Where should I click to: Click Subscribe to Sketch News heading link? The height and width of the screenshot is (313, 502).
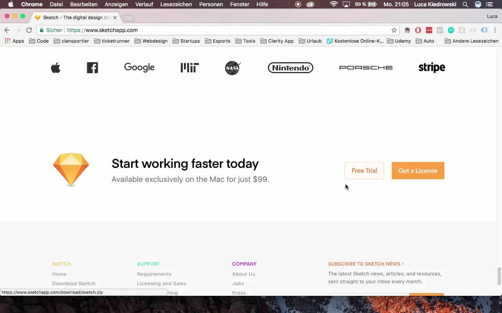tap(366, 264)
